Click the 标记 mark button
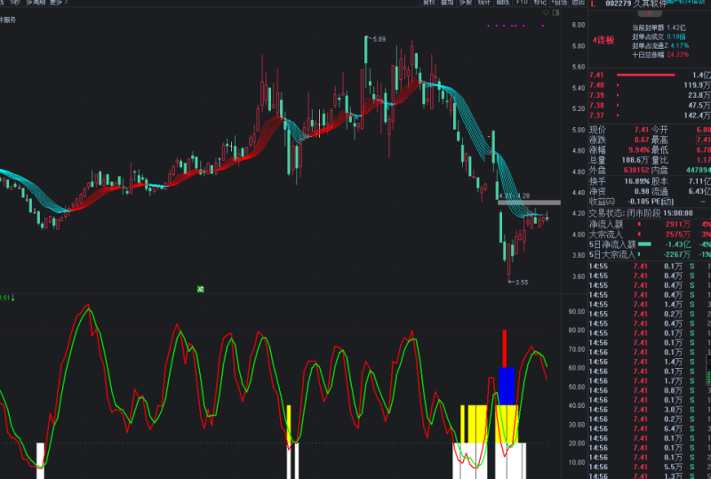Viewport: 711px width, 479px height. coord(539,3)
